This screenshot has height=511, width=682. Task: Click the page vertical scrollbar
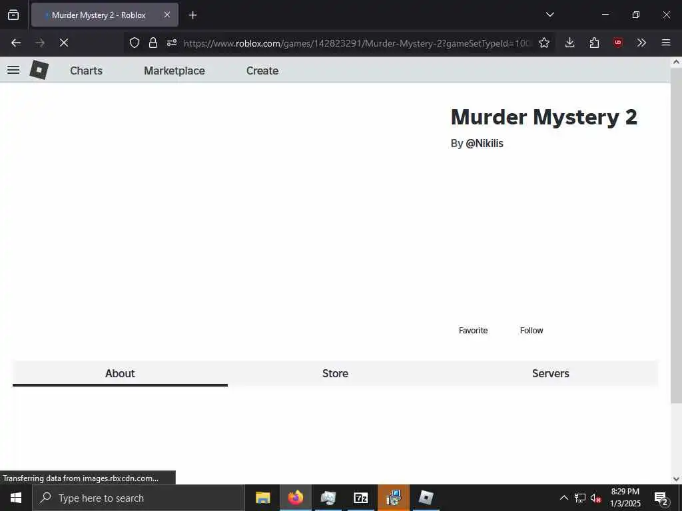tap(676, 235)
